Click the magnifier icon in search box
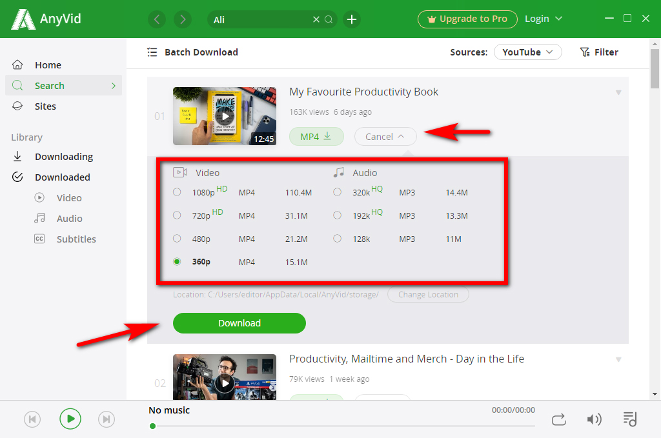Image resolution: width=661 pixels, height=438 pixels. (x=329, y=19)
